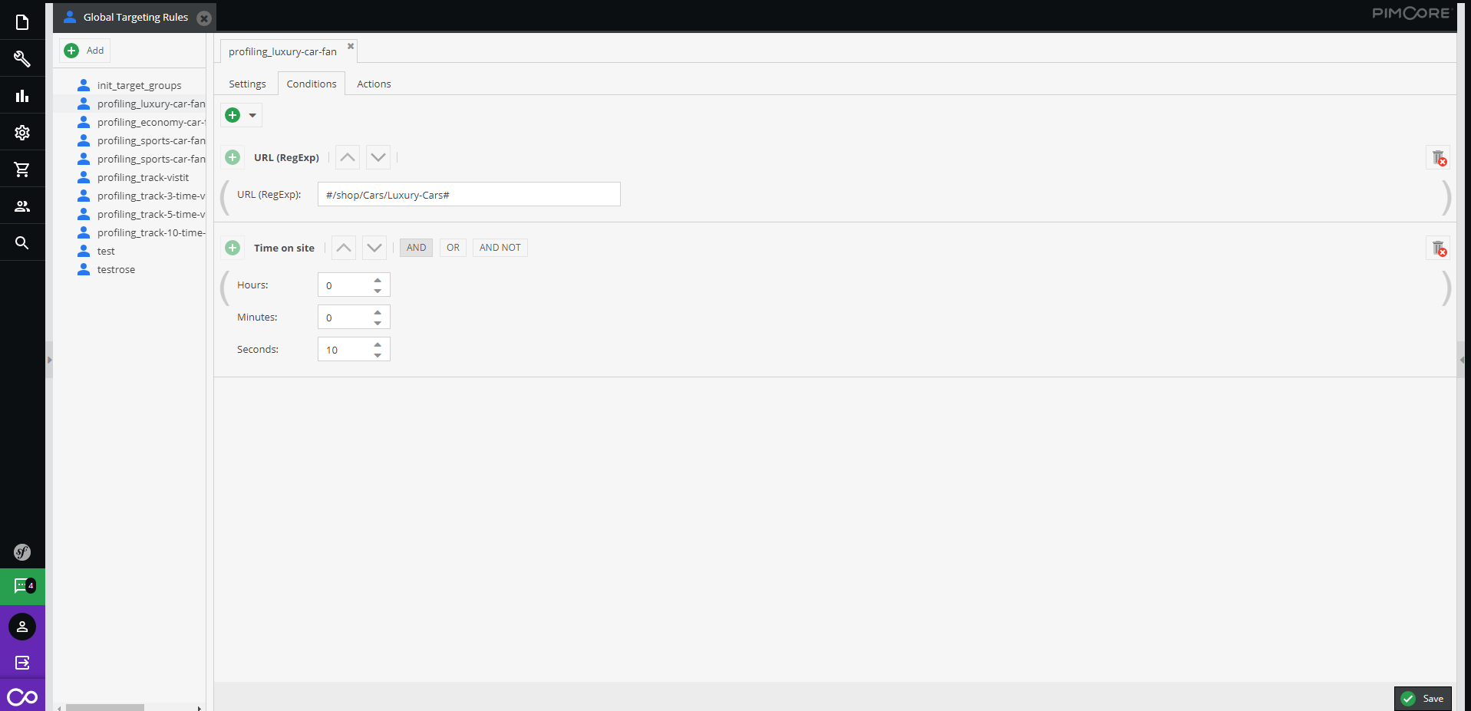Decrease the Hours value
Viewport: 1471px width, 711px height.
click(378, 291)
